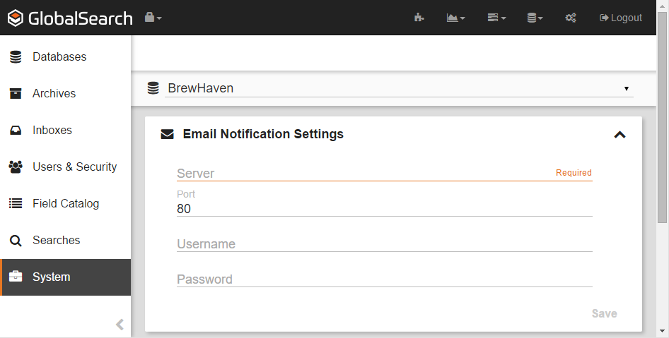Viewport: 669px width, 338px height.
Task: Open the chart reports dropdown
Action: pyautogui.click(x=455, y=18)
